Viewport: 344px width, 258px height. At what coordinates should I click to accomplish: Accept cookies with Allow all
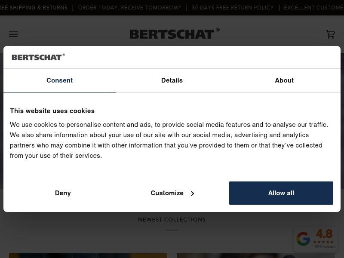[x=281, y=193]
